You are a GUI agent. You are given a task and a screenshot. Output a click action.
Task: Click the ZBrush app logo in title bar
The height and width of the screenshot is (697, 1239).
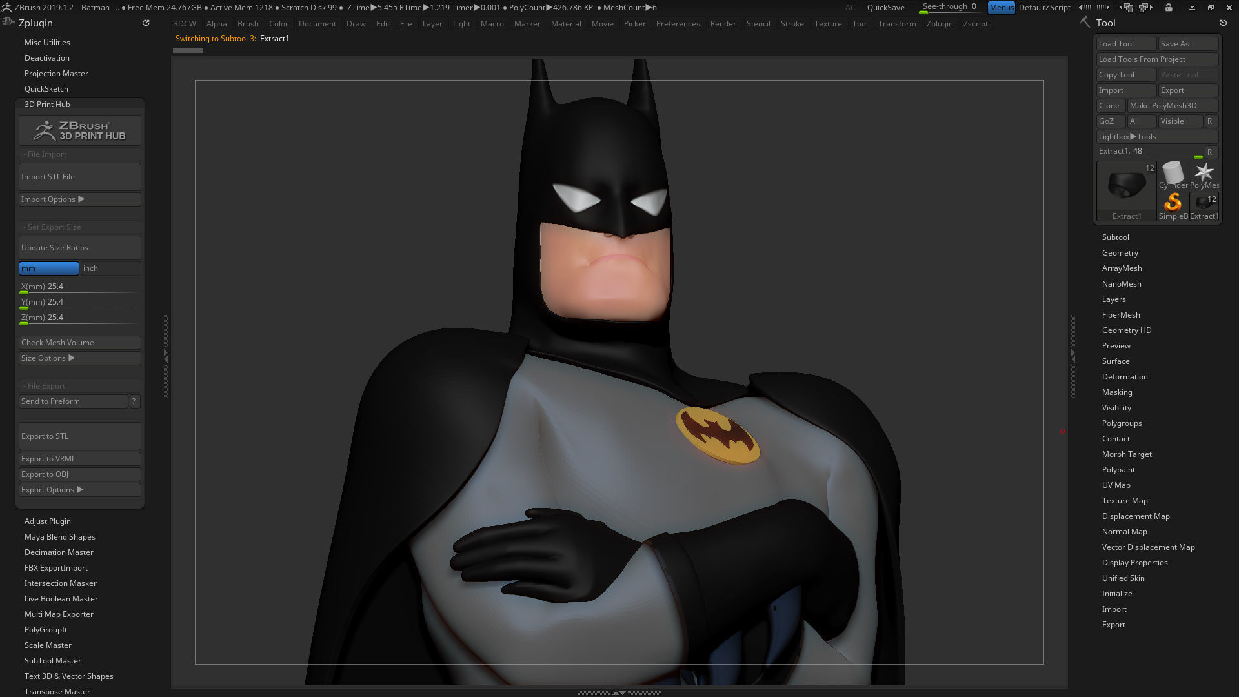(6, 7)
